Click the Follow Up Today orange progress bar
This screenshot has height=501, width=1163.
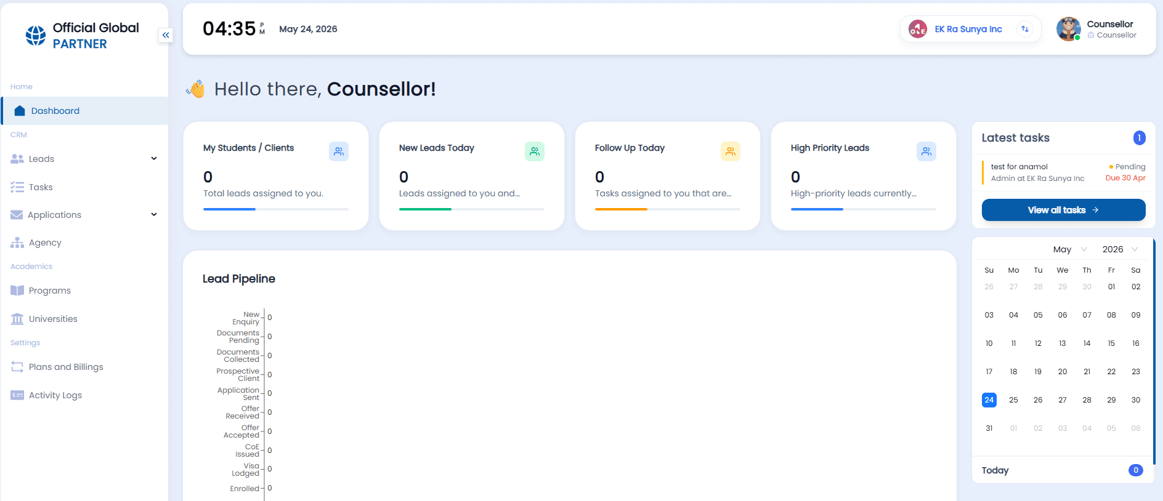668,209
